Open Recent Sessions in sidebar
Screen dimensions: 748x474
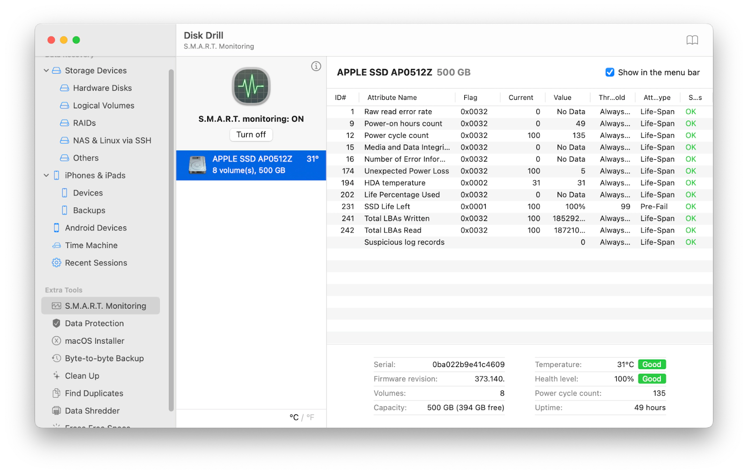[96, 263]
